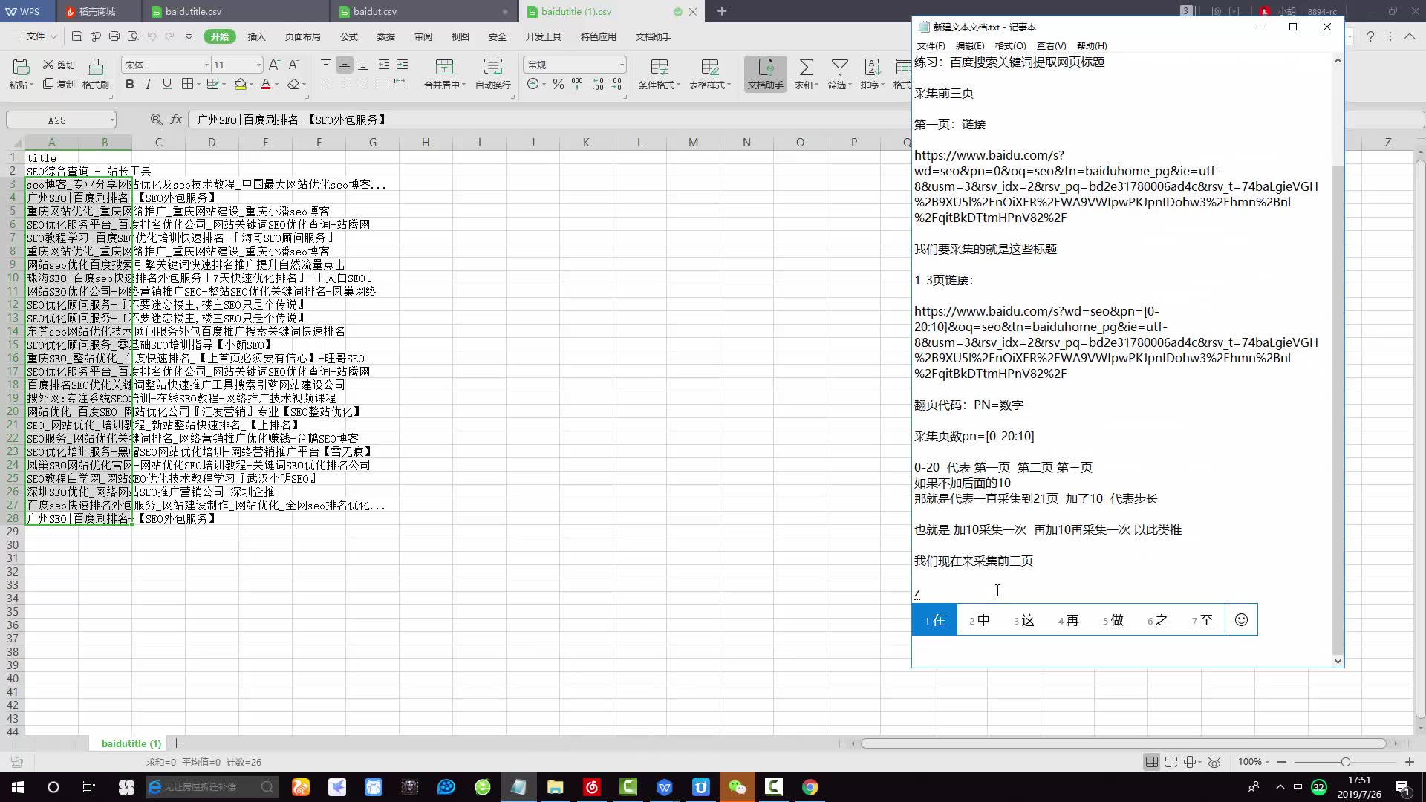Screen dimensions: 1426x802
Task: Click the Print icon in quick access toolbar
Action: [114, 36]
